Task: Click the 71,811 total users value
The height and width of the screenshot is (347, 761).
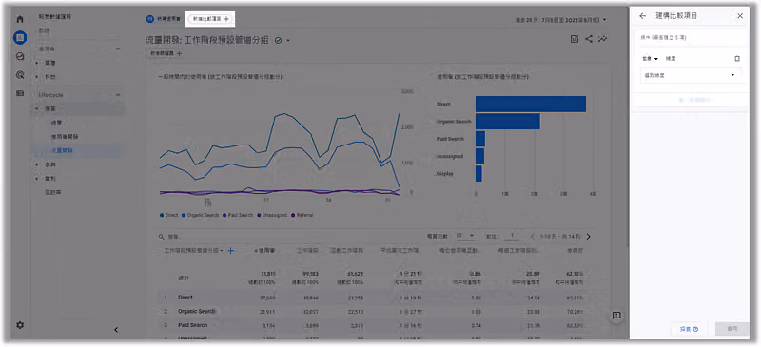Action: tap(268, 274)
